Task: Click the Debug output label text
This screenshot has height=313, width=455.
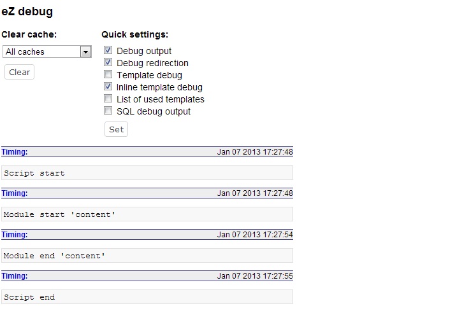Action: coord(144,51)
